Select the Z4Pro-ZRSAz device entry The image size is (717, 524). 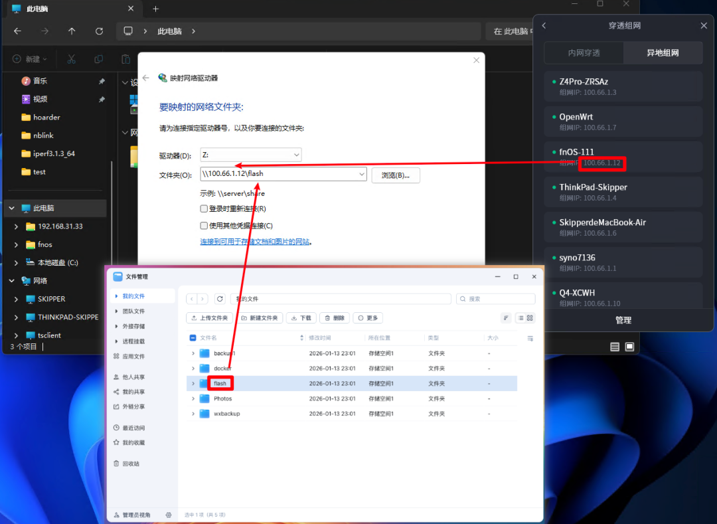pyautogui.click(x=623, y=86)
